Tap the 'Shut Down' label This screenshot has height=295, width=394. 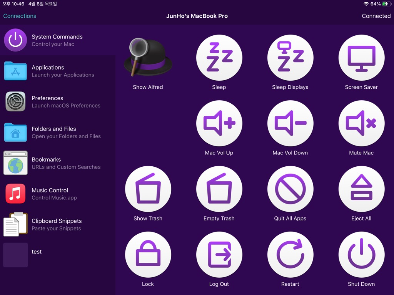pos(361,284)
